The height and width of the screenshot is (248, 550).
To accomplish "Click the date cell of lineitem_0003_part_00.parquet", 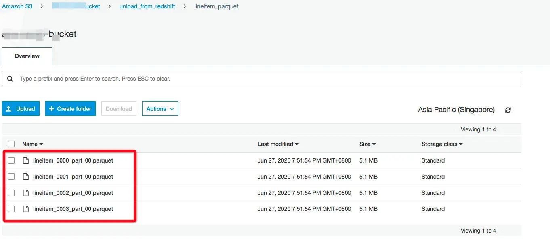I will coord(304,209).
